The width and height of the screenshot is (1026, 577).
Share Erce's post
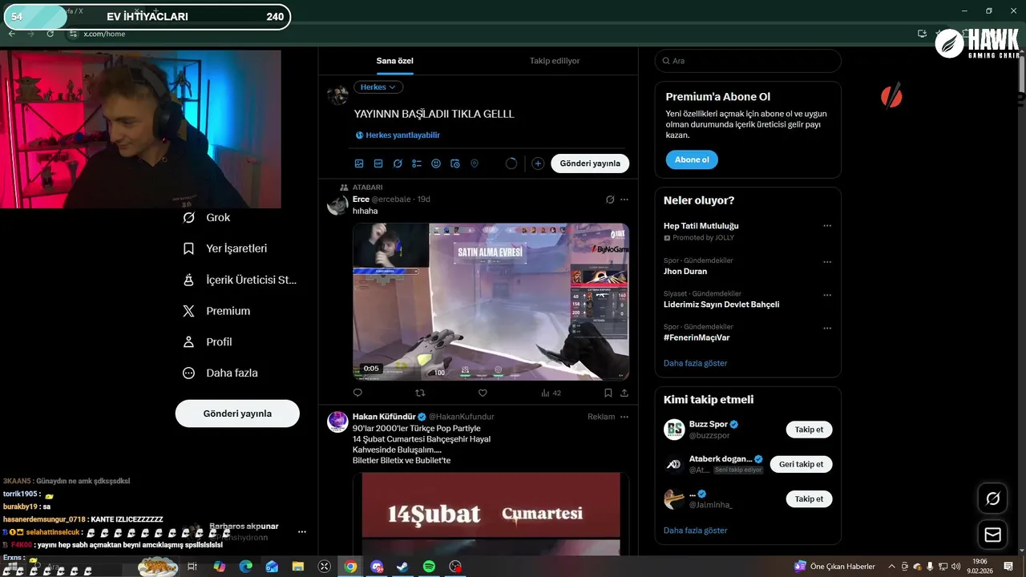(624, 393)
